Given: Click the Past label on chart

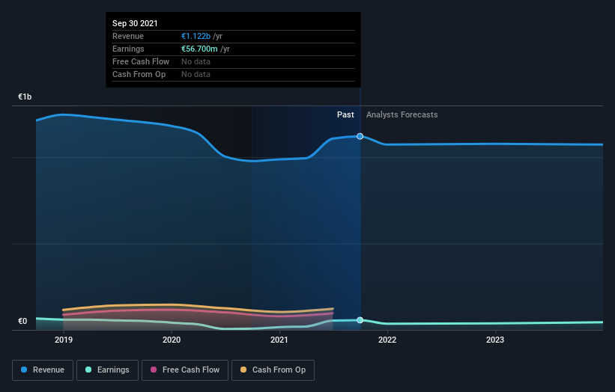Looking at the screenshot, I should coord(345,114).
